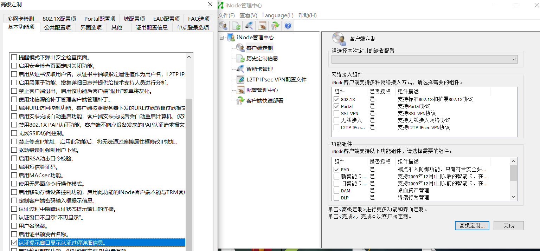Switch to the 公共配置项 tab

pos(57,27)
